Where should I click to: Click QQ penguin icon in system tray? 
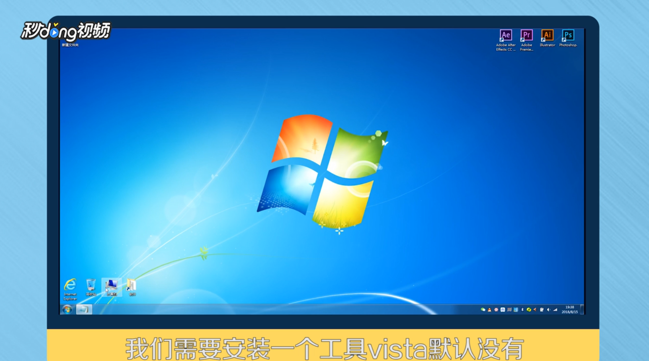click(x=489, y=309)
